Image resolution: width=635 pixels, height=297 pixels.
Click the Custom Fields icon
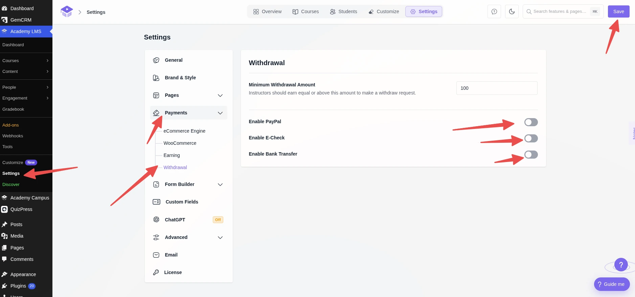coord(157,202)
